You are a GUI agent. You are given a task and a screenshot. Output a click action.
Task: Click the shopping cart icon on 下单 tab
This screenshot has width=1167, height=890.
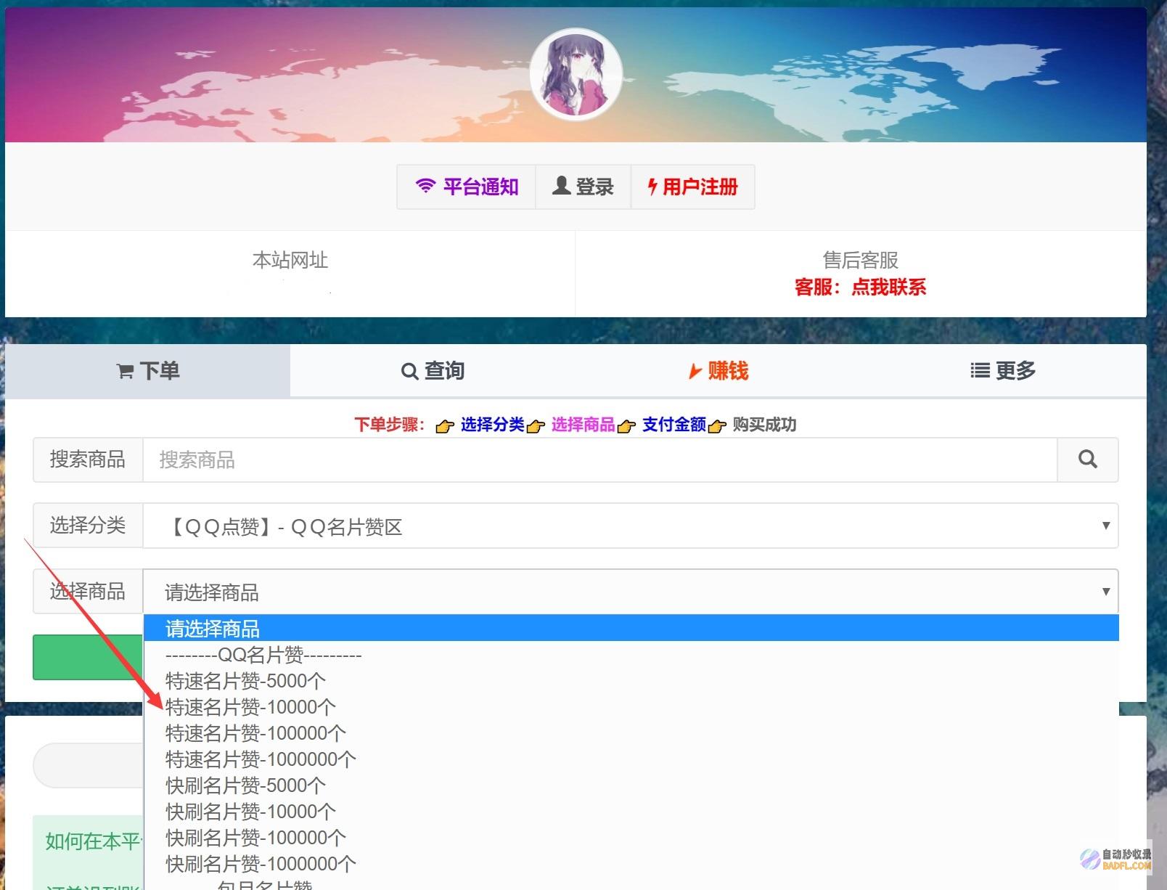click(125, 372)
